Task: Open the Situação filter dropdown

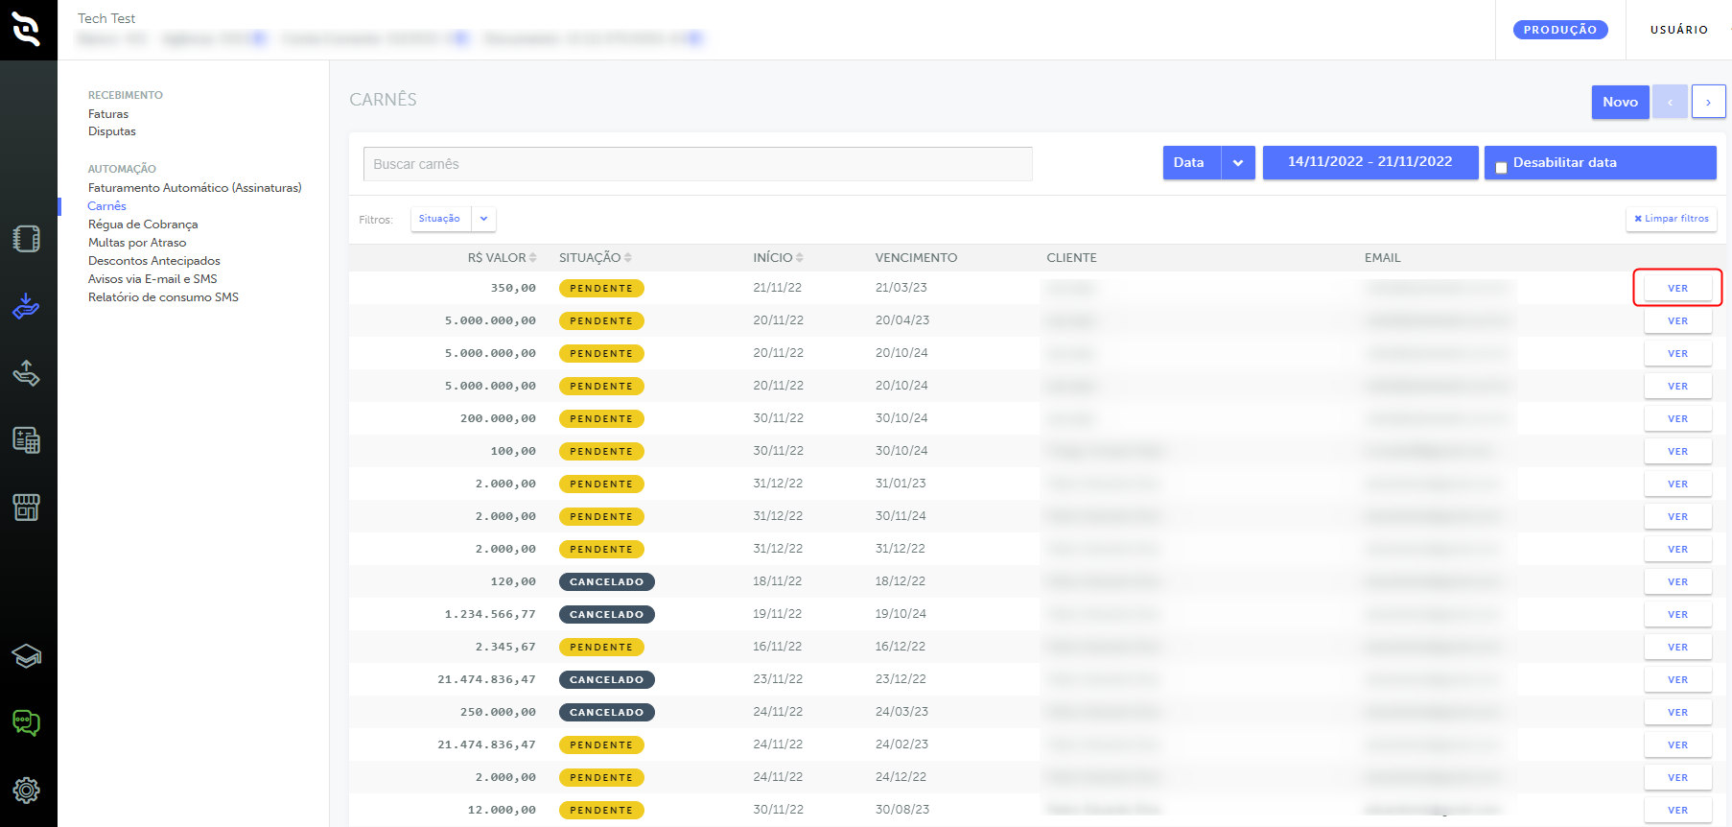Action: pyautogui.click(x=454, y=219)
